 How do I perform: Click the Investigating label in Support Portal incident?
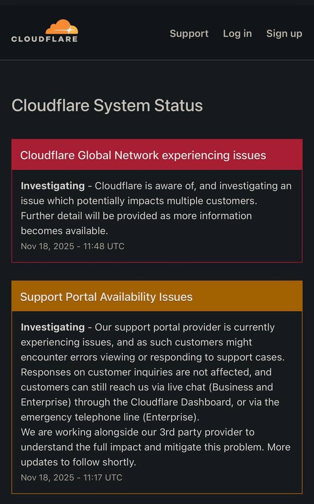click(x=53, y=327)
